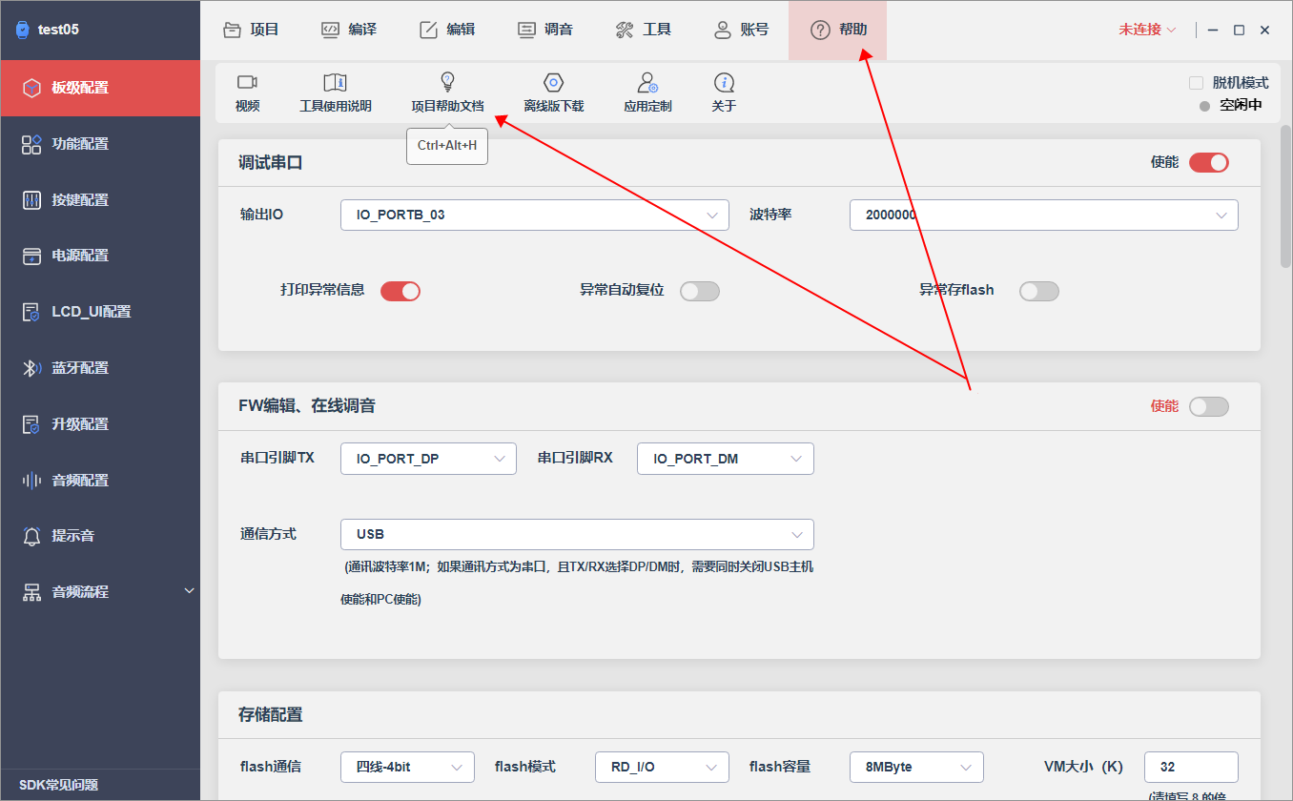Open 升级配置 sidebar section
The width and height of the screenshot is (1293, 801).
100,424
